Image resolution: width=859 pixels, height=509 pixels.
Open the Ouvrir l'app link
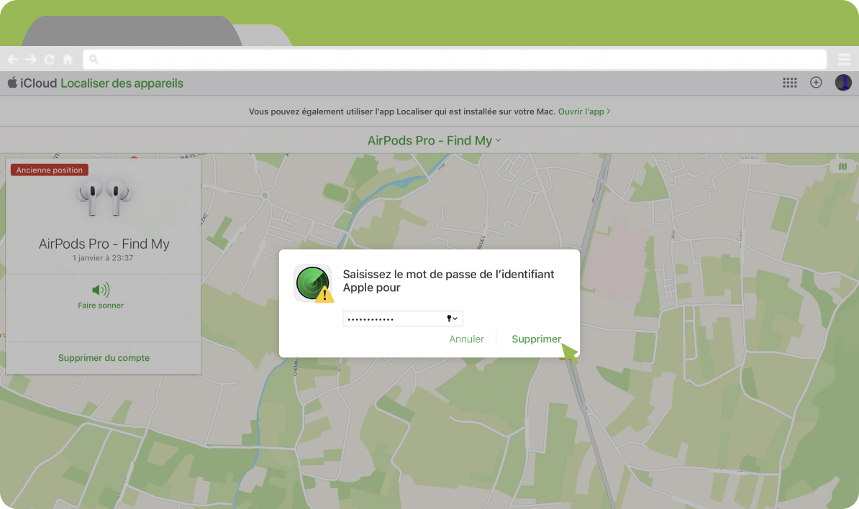[x=584, y=111]
